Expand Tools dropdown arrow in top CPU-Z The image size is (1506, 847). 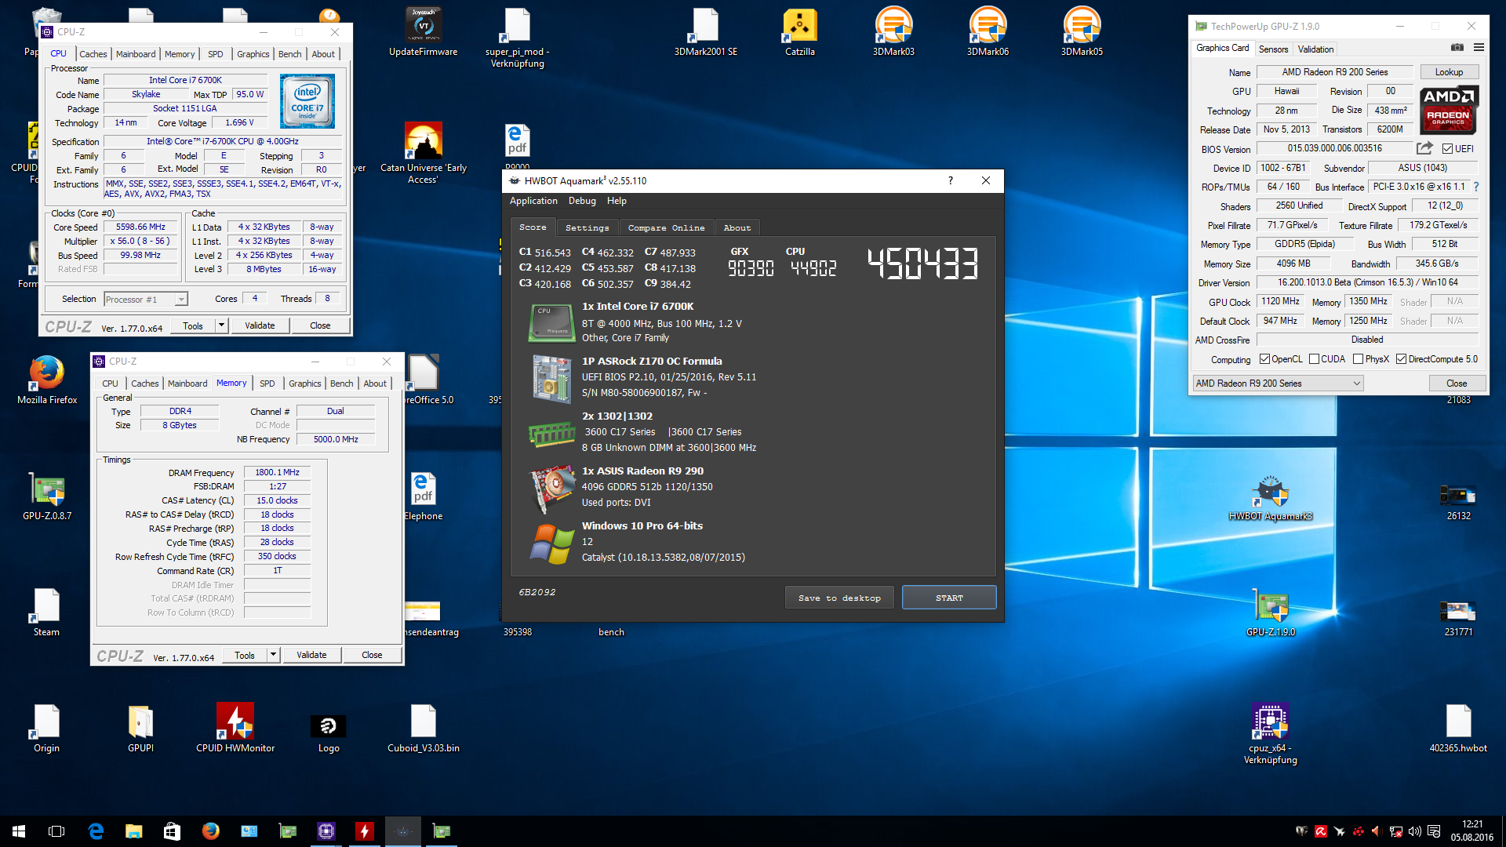point(222,325)
